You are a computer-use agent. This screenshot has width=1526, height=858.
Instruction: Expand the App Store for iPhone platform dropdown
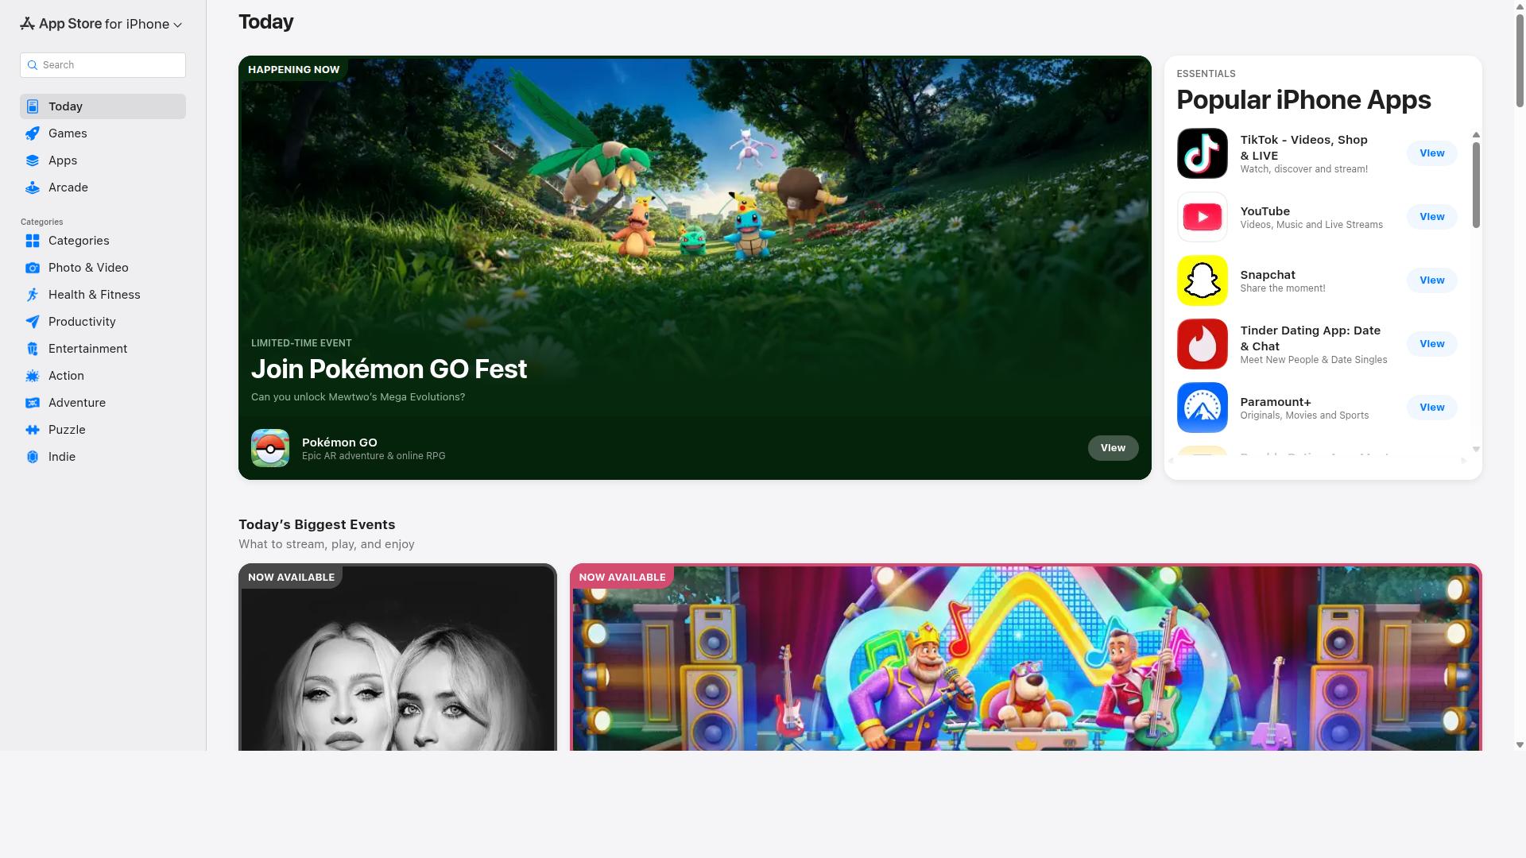[101, 24]
